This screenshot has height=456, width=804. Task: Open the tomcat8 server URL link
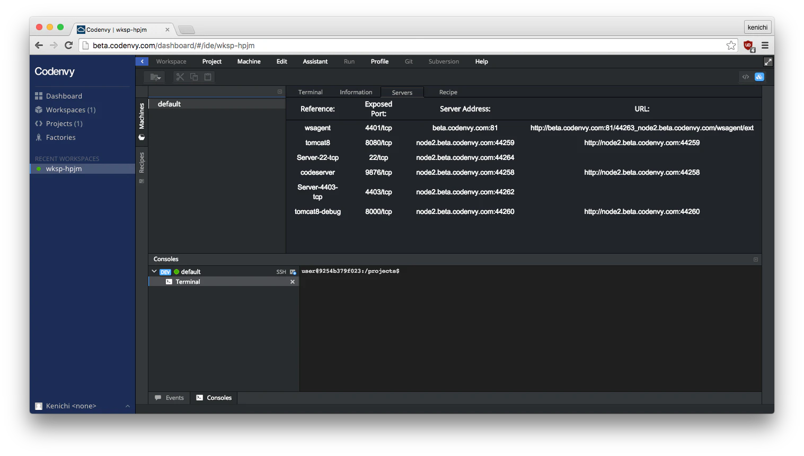point(642,142)
